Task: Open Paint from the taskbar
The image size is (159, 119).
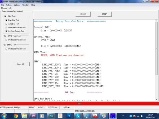Action: [x=104, y=116]
